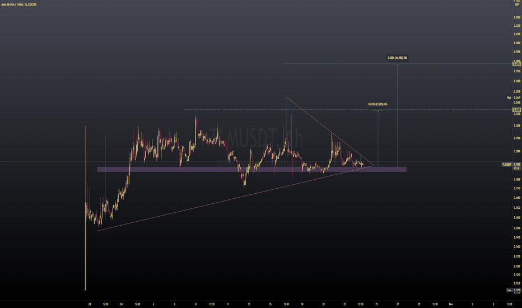The height and width of the screenshot is (308, 522).
Task: Click the 8 date label on time axis
Action: [196, 304]
